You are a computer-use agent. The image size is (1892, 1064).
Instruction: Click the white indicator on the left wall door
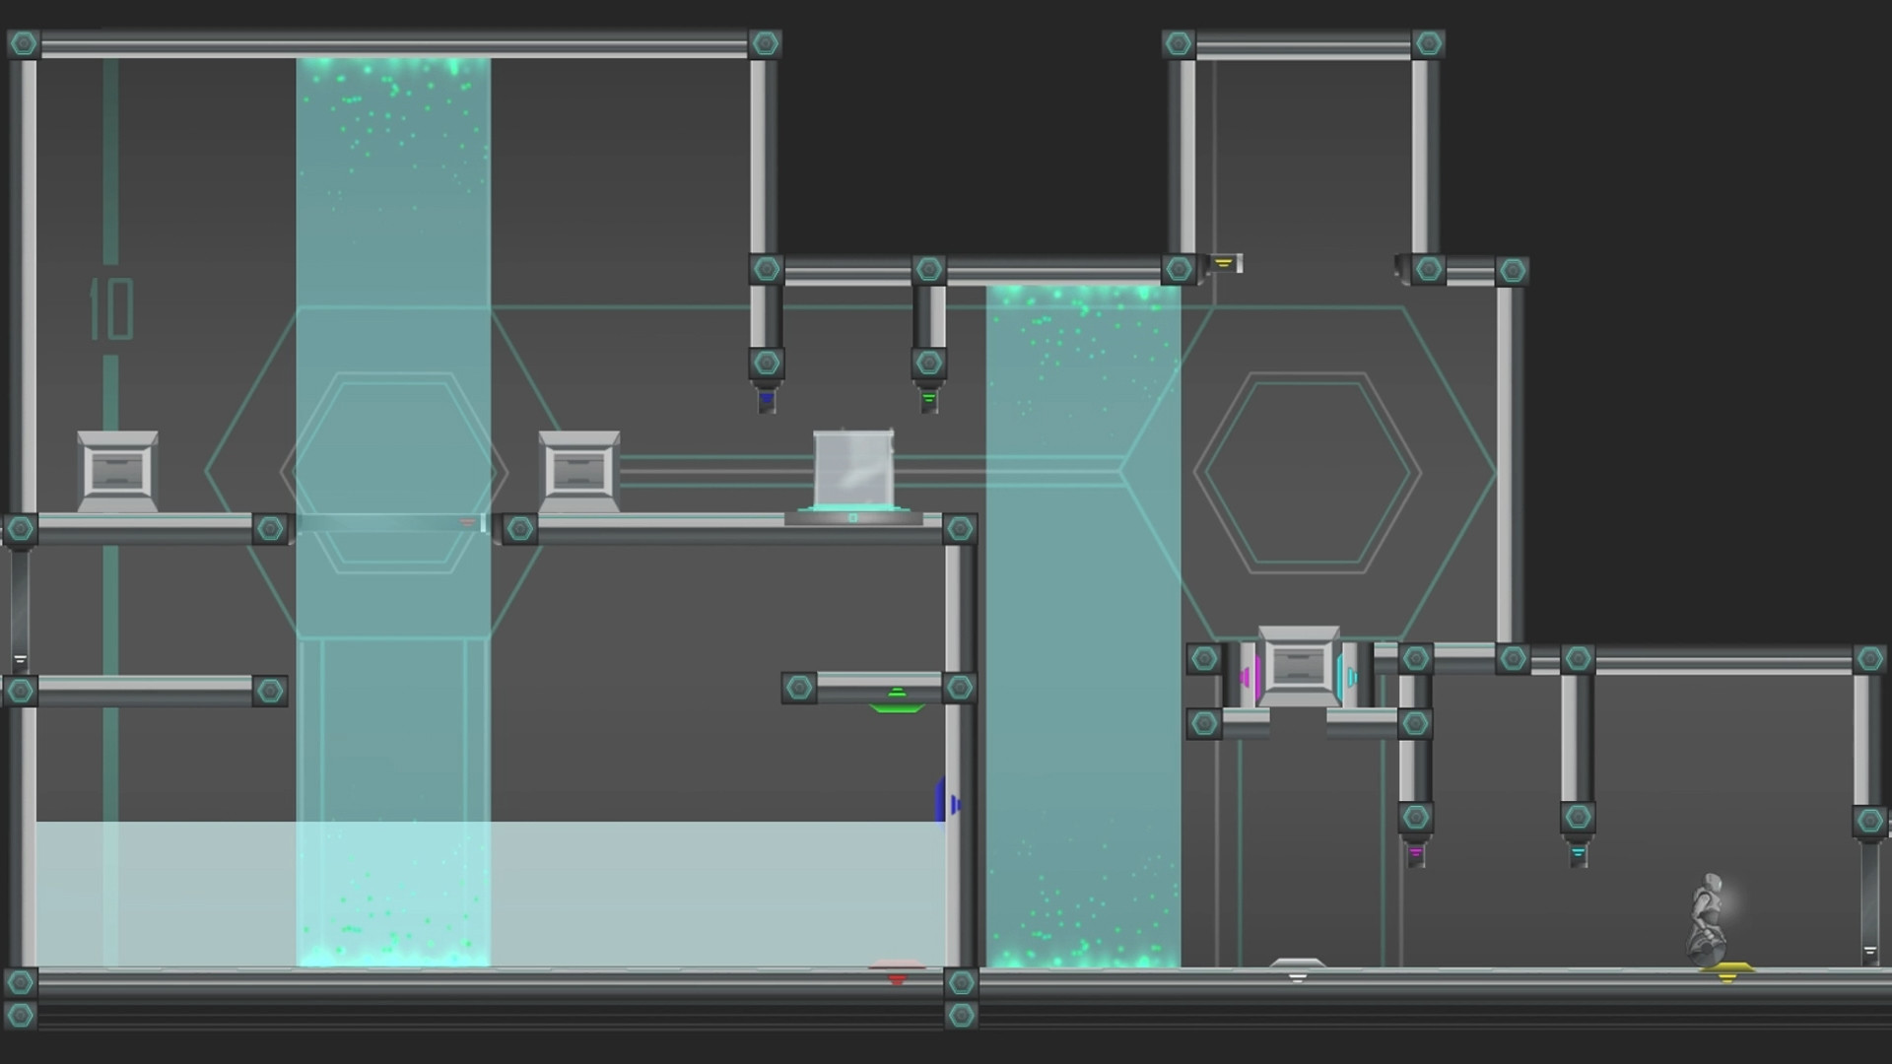click(x=20, y=660)
